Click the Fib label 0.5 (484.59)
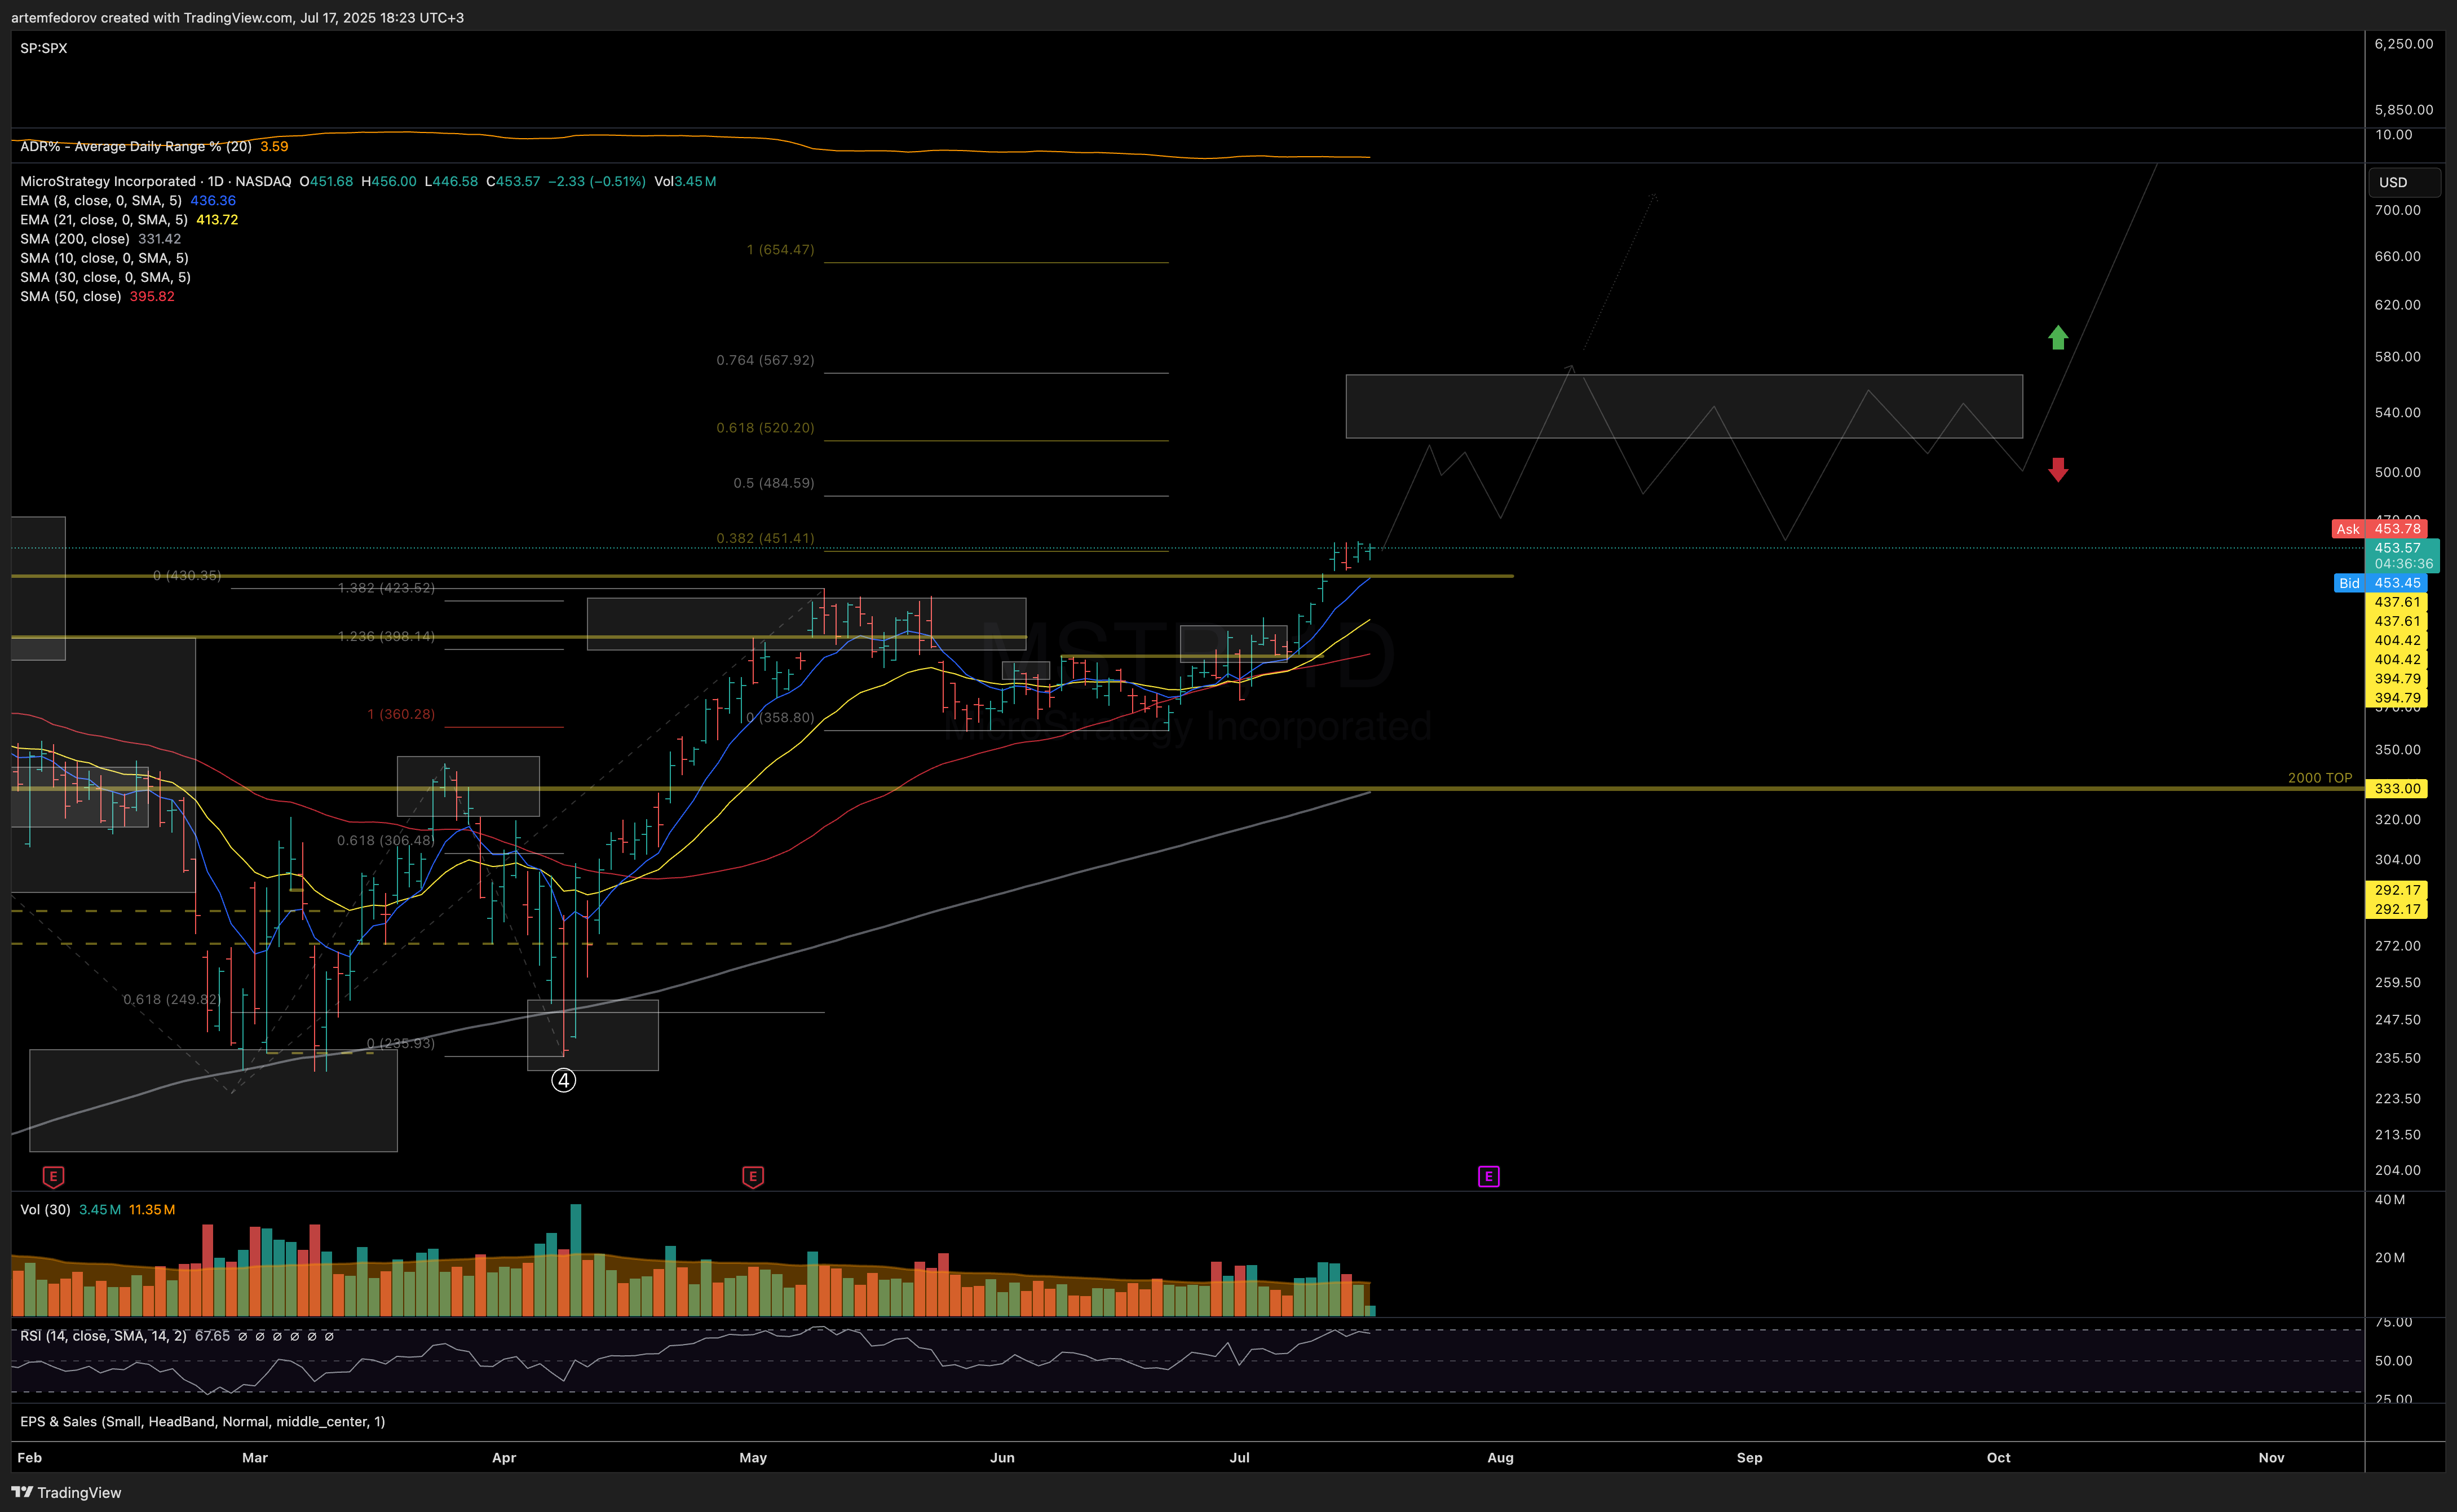This screenshot has height=1512, width=2457. point(774,482)
